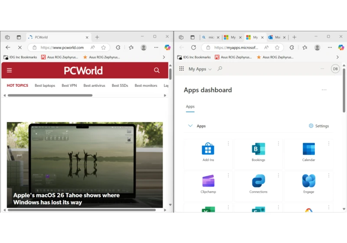
Task: Select the Apps tab in dashboard
Action: (190, 107)
